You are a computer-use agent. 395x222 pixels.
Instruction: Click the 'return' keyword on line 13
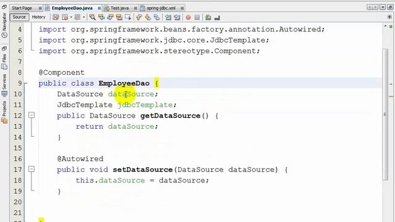tap(89, 126)
